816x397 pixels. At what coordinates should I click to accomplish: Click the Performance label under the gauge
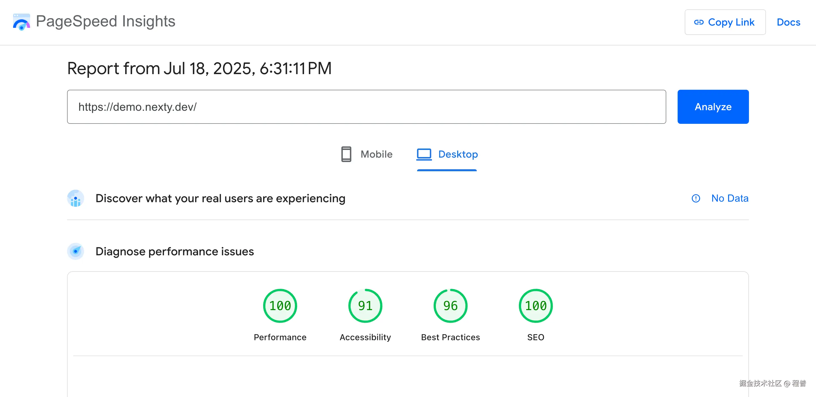(x=280, y=337)
